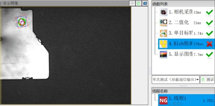Open the single test mode dropdown

coord(176,80)
